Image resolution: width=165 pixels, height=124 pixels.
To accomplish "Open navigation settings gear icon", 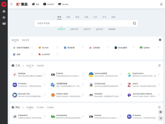I will (160, 40).
